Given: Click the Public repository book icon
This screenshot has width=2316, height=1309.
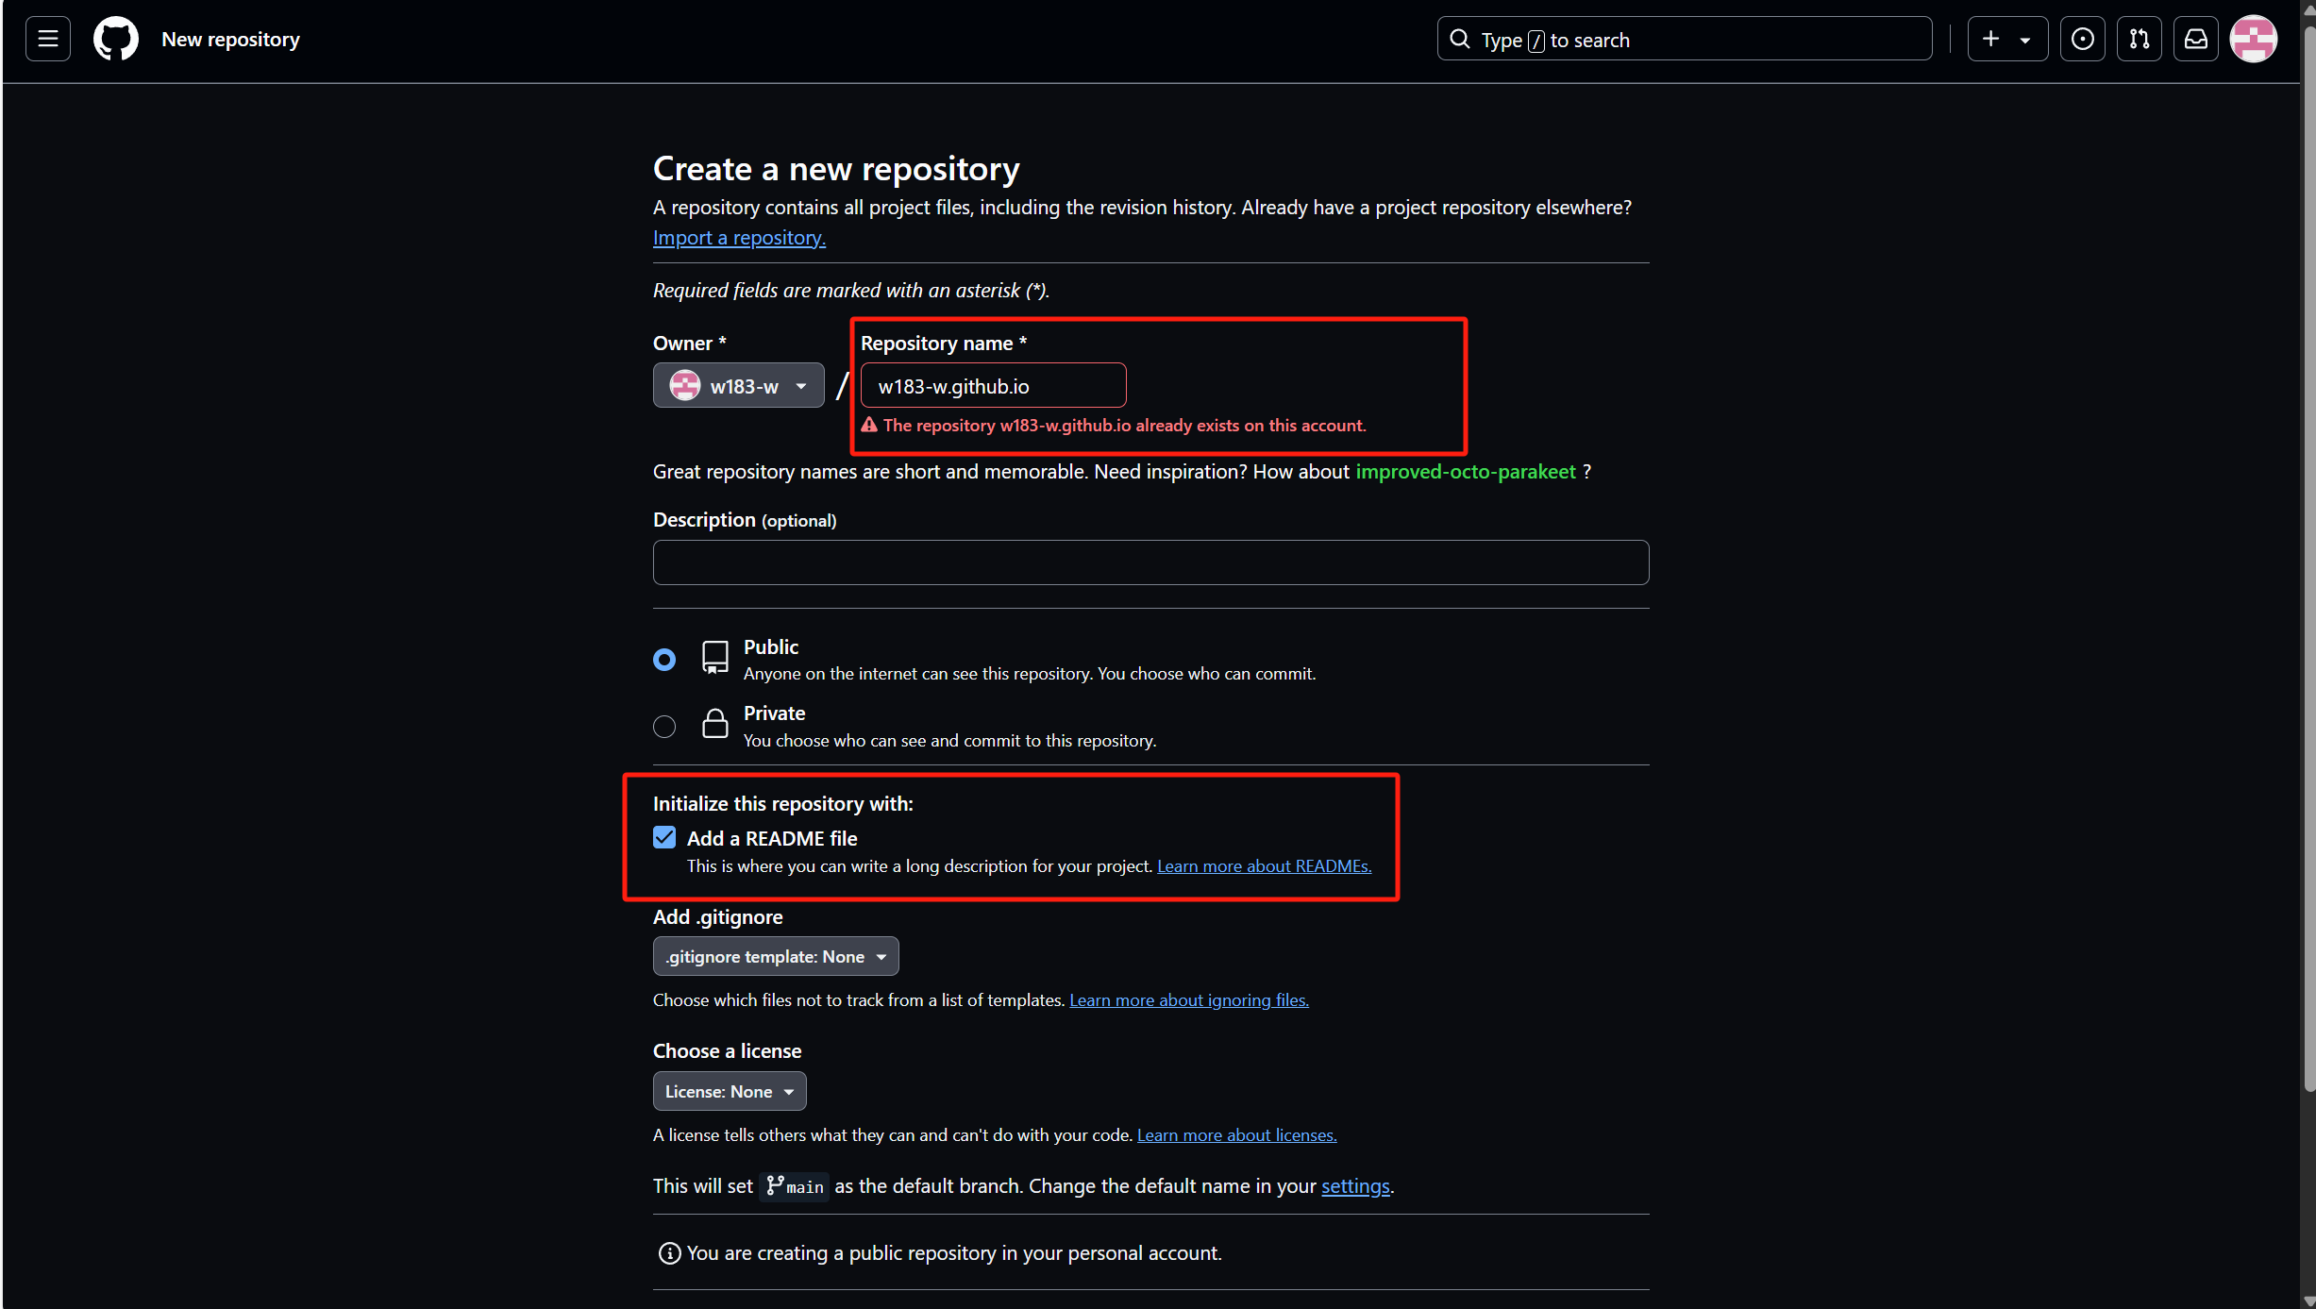Looking at the screenshot, I should [x=715, y=657].
